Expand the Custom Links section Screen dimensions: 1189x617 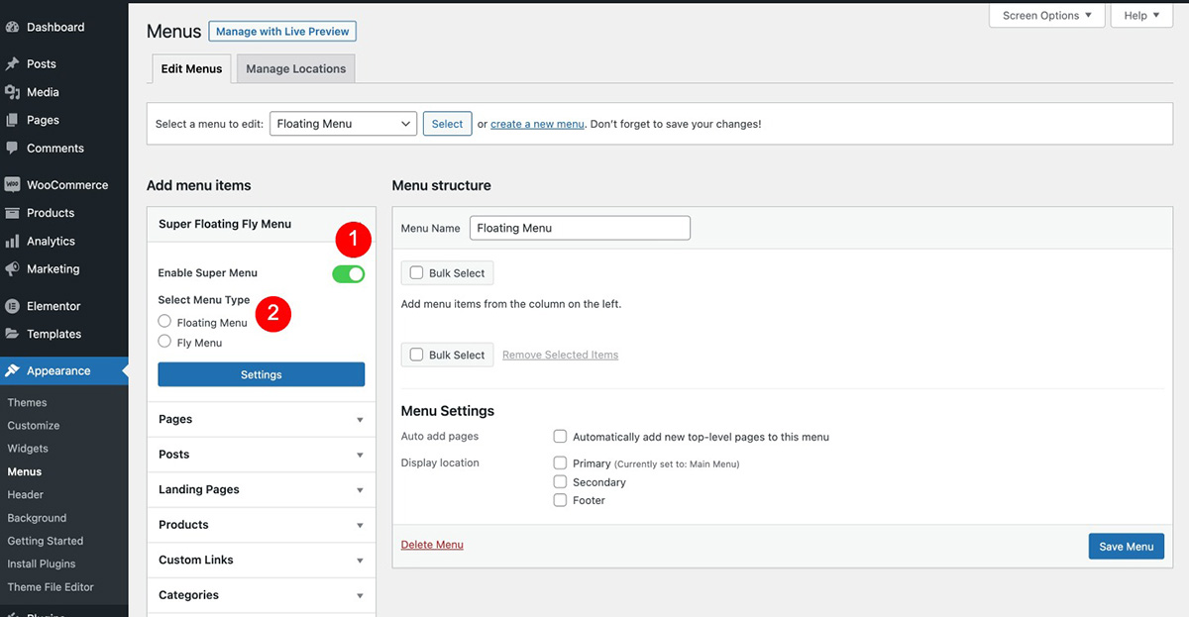pyautogui.click(x=261, y=560)
